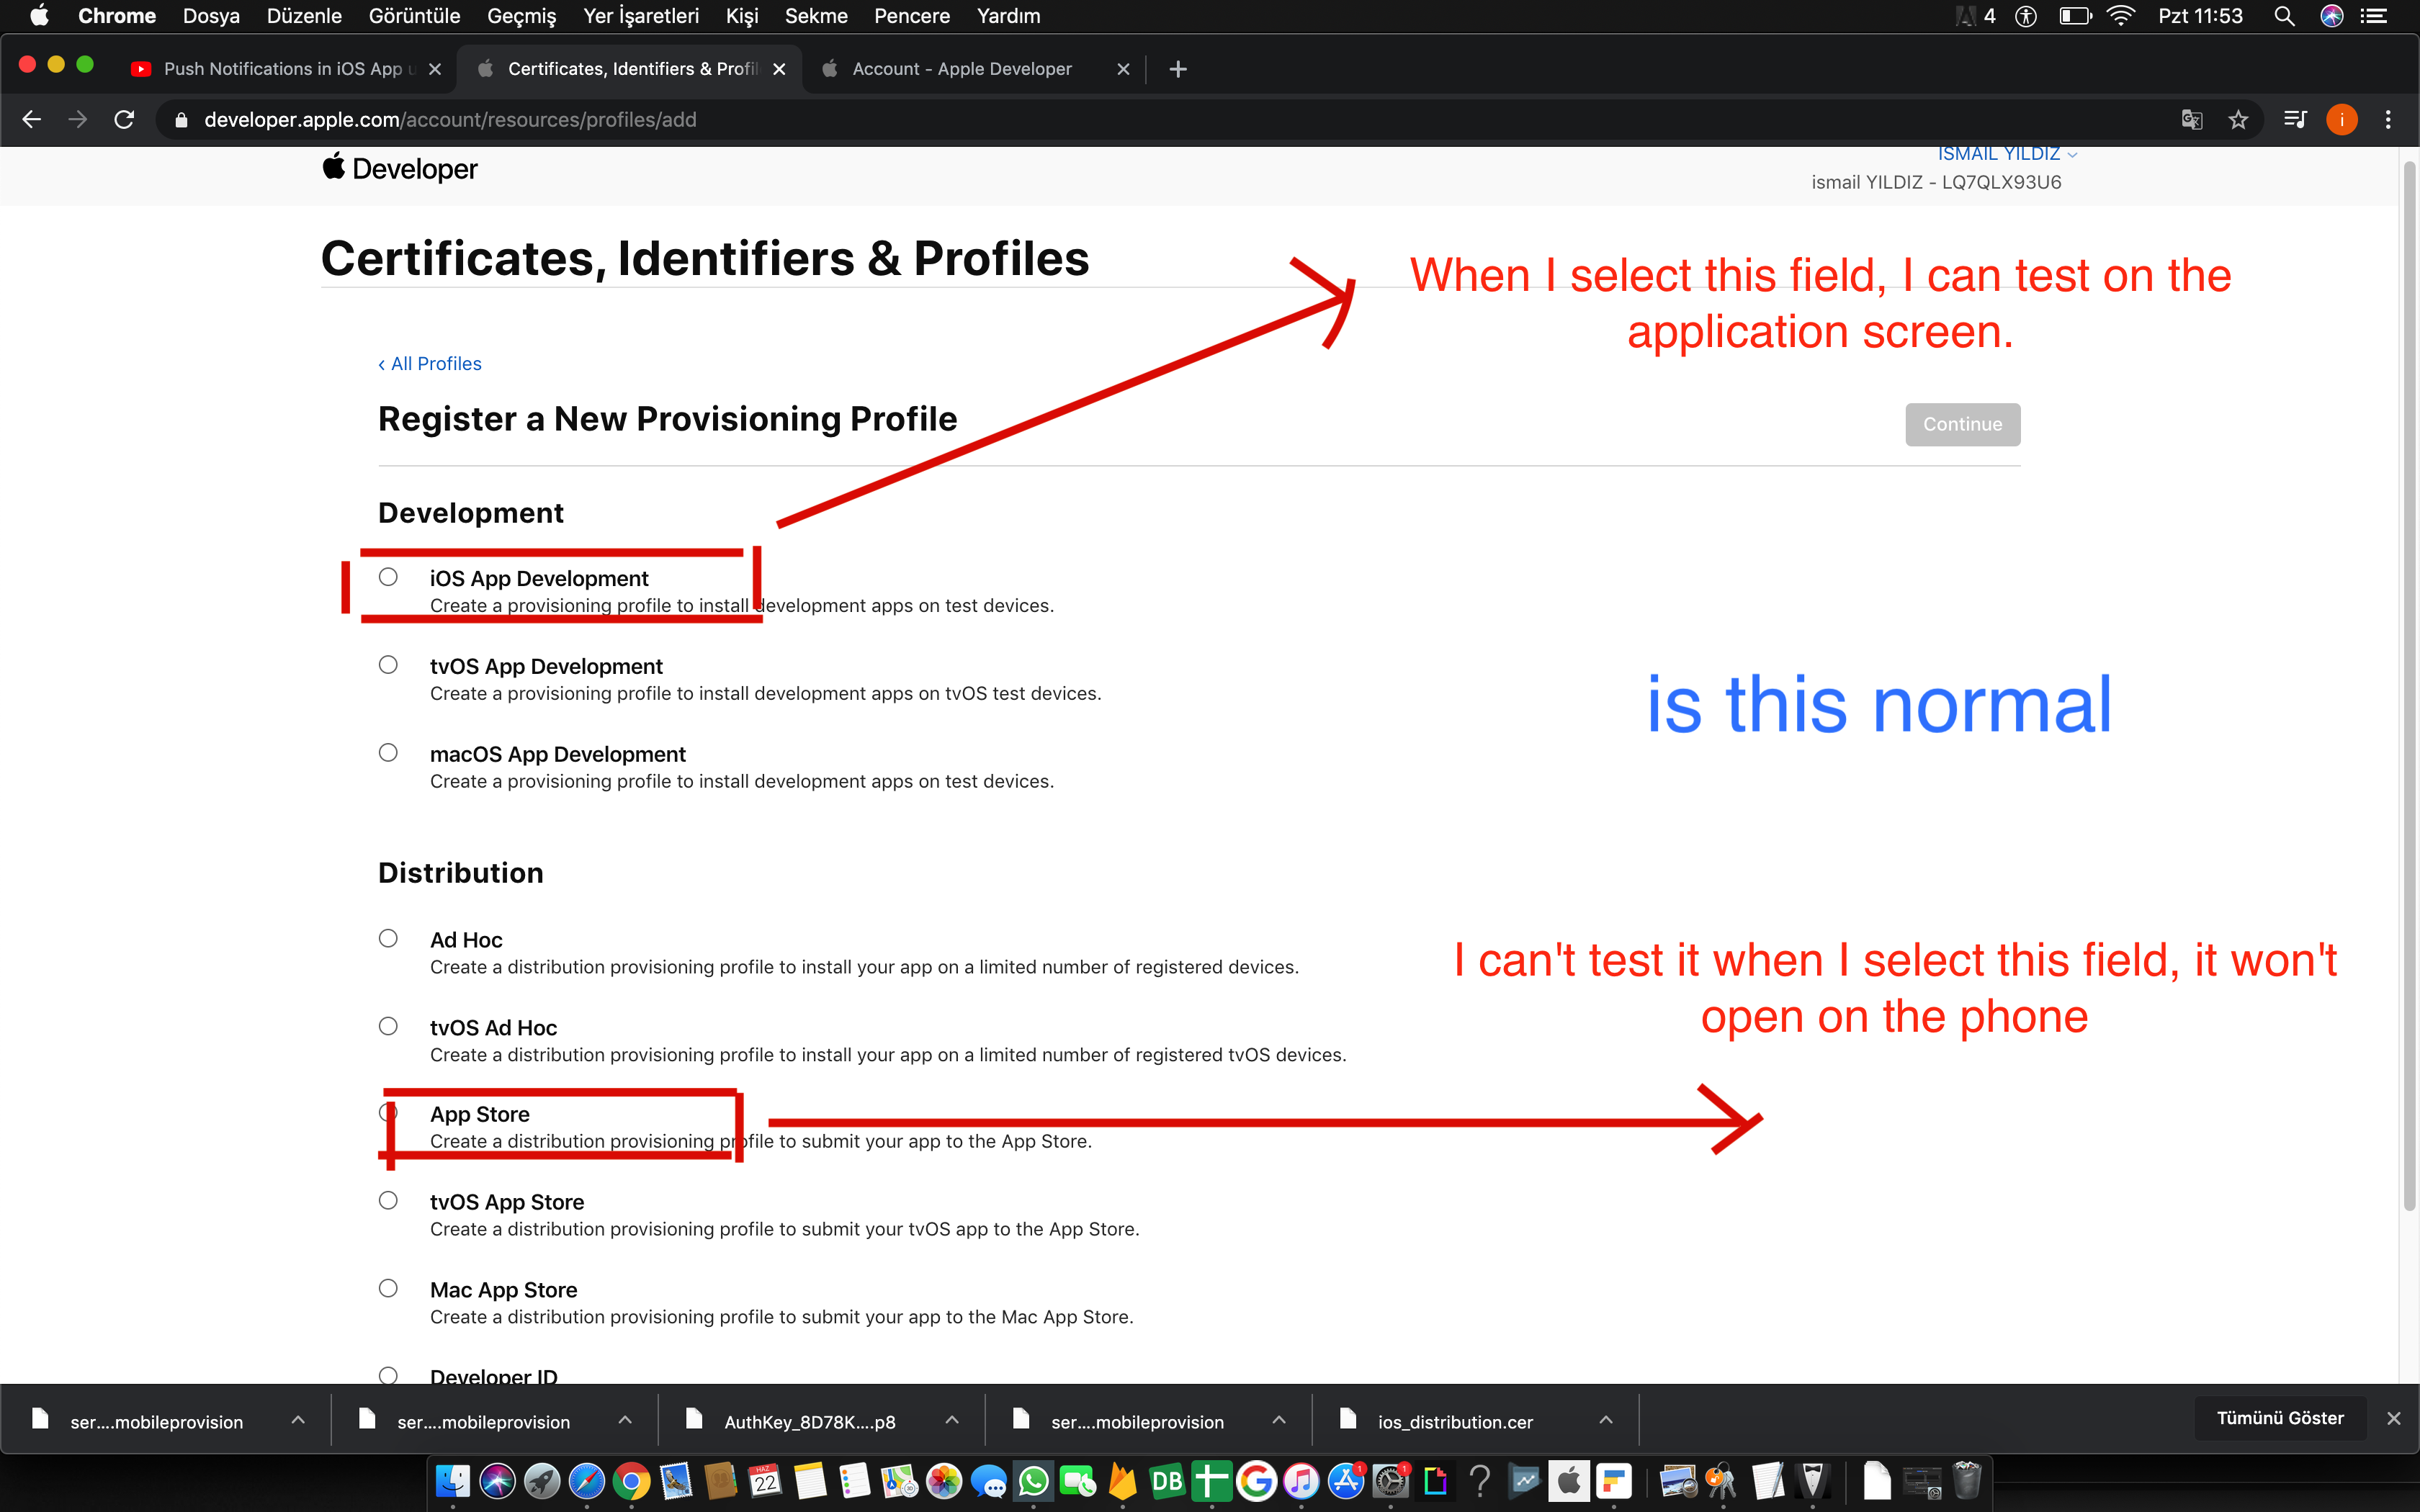Open the media control icon in Chrome toolbar
Image resolution: width=2420 pixels, height=1512 pixels.
coord(2295,120)
